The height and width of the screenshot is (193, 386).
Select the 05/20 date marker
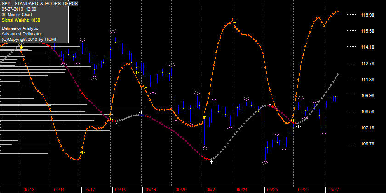pos(181,190)
